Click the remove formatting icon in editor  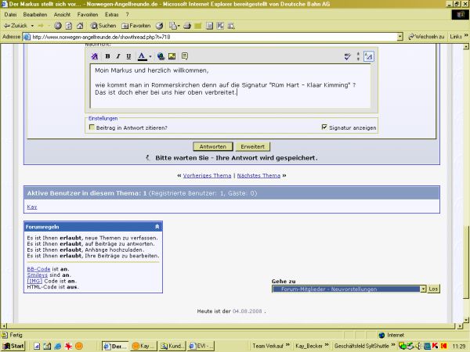95,56
